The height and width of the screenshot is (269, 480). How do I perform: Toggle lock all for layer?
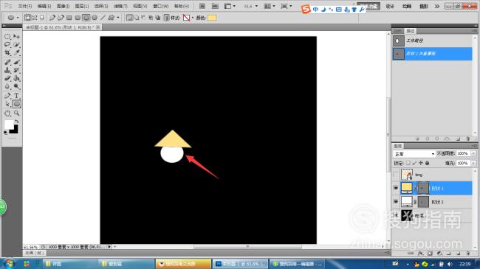click(x=428, y=163)
